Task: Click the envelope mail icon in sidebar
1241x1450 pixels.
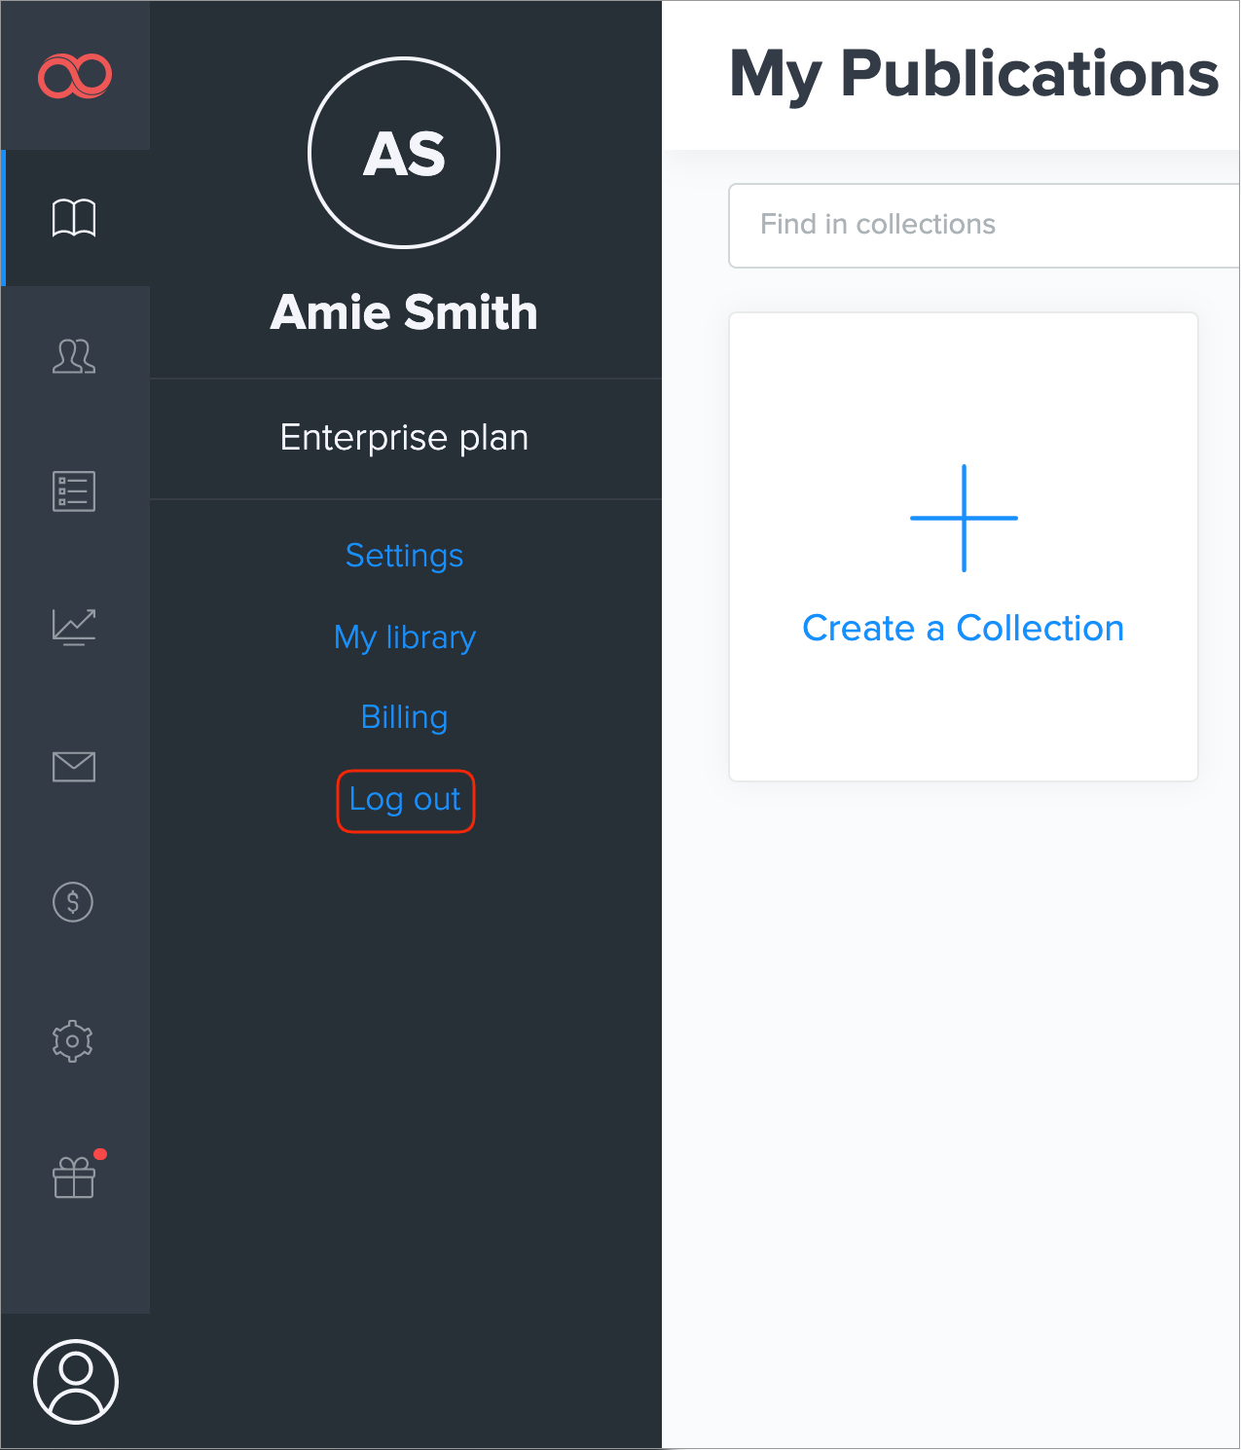Action: (74, 767)
